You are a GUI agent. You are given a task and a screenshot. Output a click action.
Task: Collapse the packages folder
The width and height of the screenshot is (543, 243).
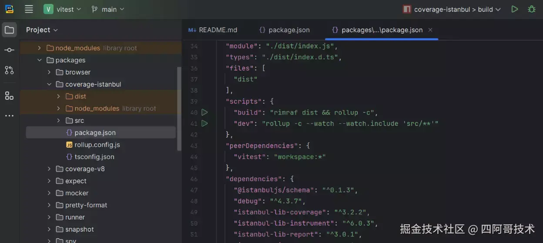39,60
